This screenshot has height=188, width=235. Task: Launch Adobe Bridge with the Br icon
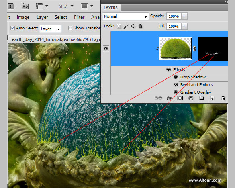click(x=11, y=6)
